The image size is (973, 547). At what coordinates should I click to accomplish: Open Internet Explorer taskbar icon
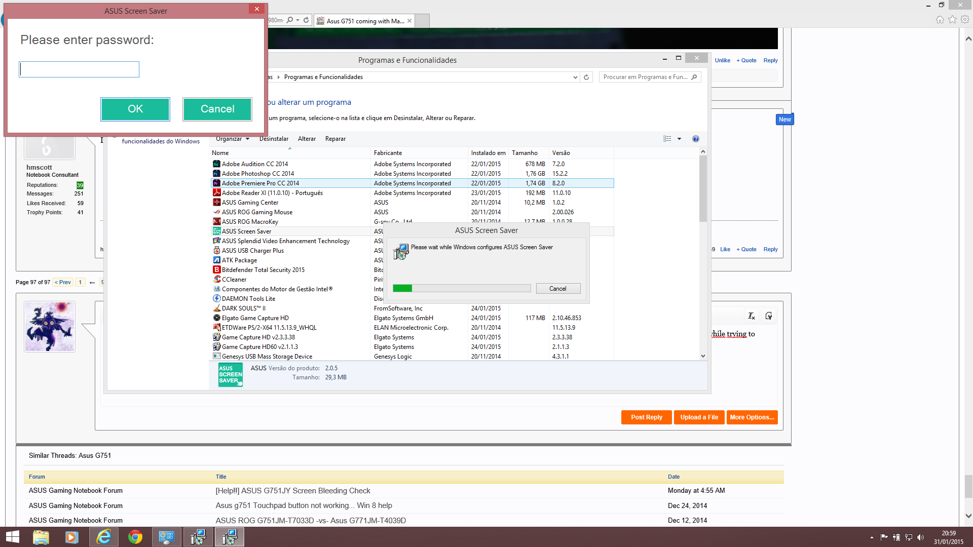point(104,537)
